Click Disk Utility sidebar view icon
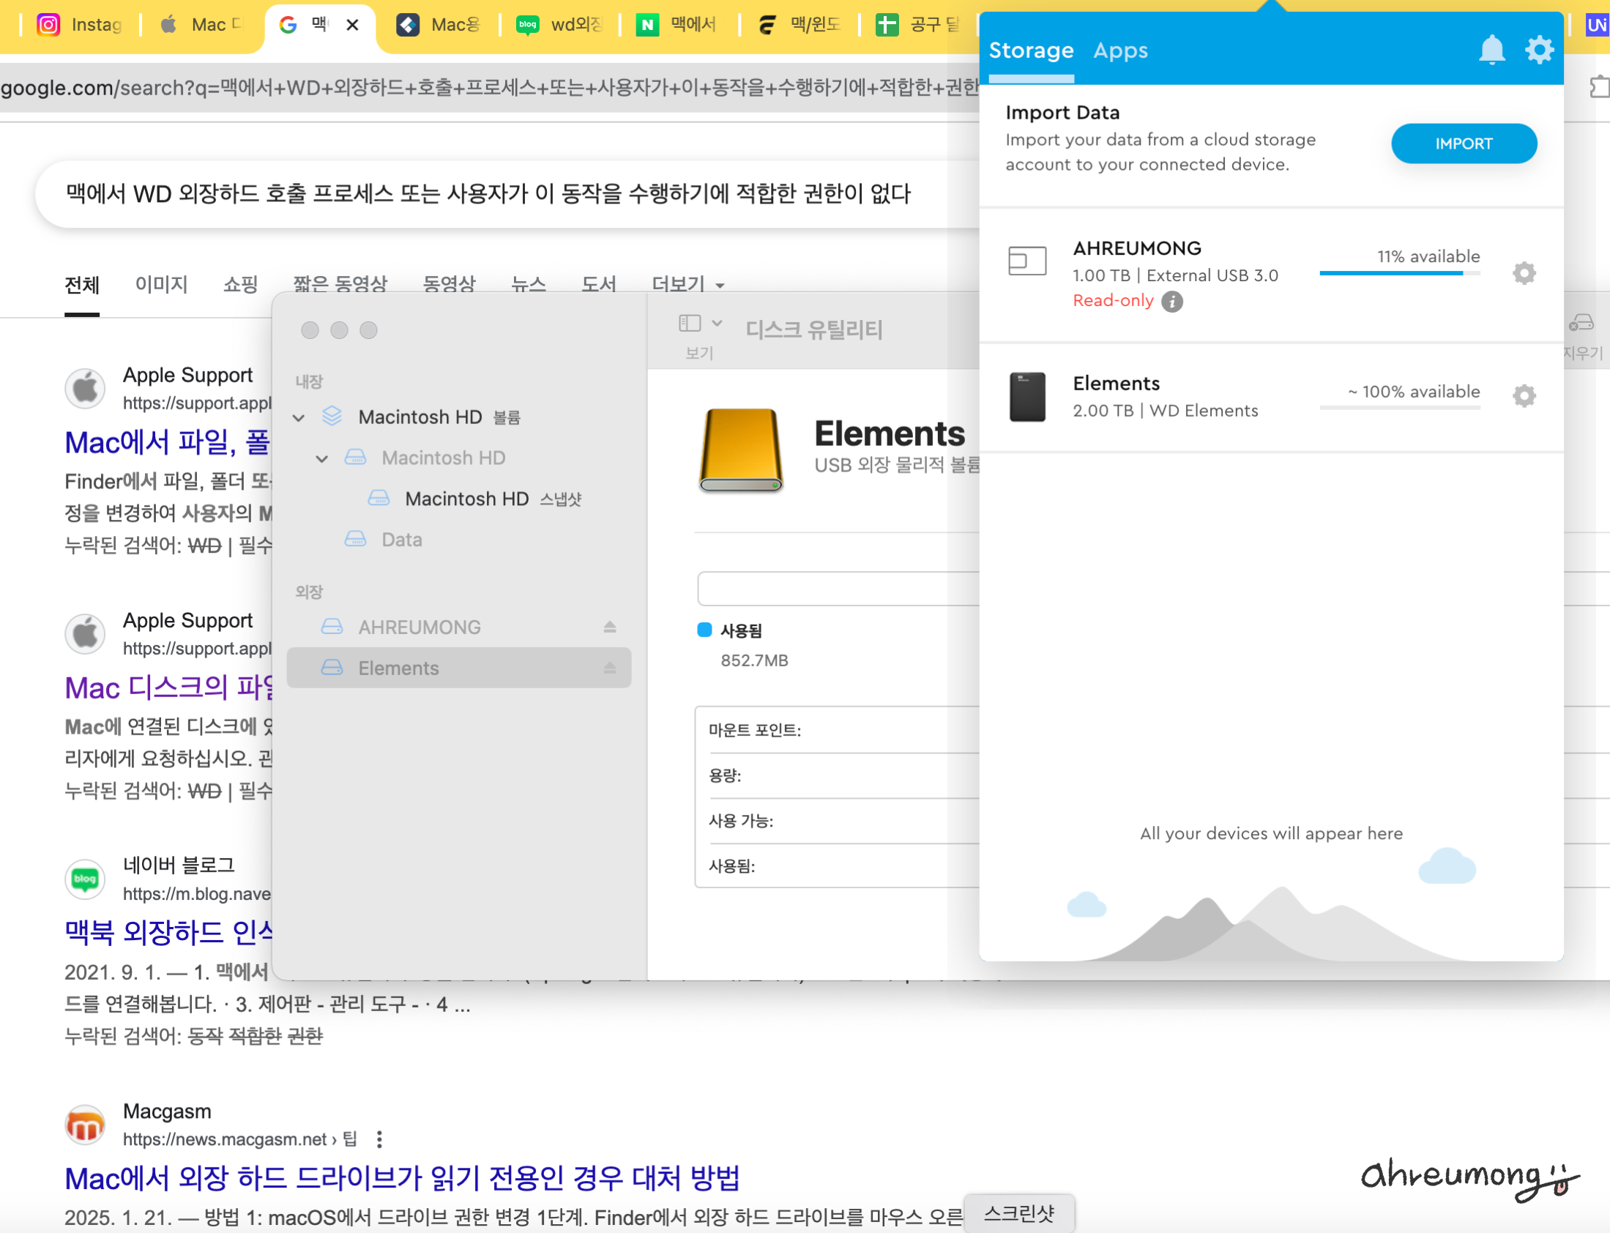This screenshot has height=1233, width=1610. (689, 323)
